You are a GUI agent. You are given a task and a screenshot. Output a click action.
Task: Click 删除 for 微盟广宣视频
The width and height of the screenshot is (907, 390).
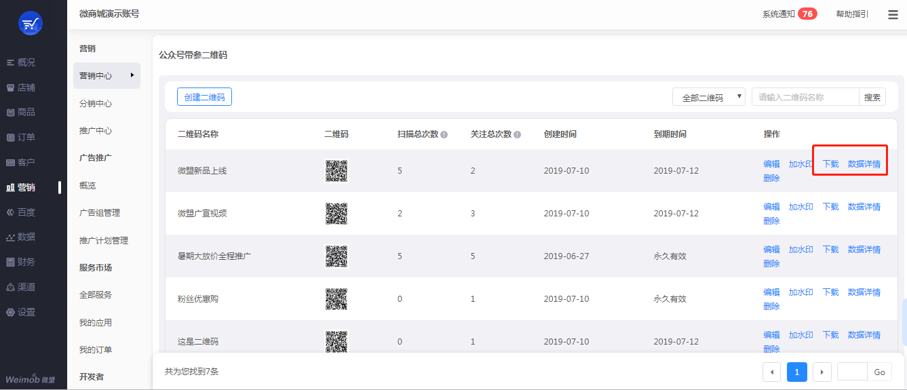pyautogui.click(x=771, y=221)
